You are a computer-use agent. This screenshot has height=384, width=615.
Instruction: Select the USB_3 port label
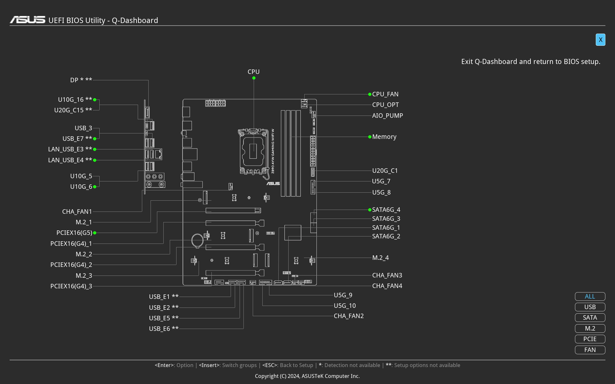[x=83, y=128]
